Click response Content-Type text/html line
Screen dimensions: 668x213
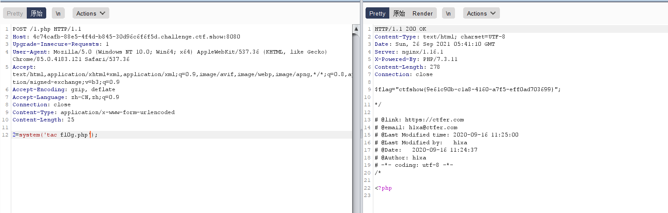pyautogui.click(x=440, y=37)
